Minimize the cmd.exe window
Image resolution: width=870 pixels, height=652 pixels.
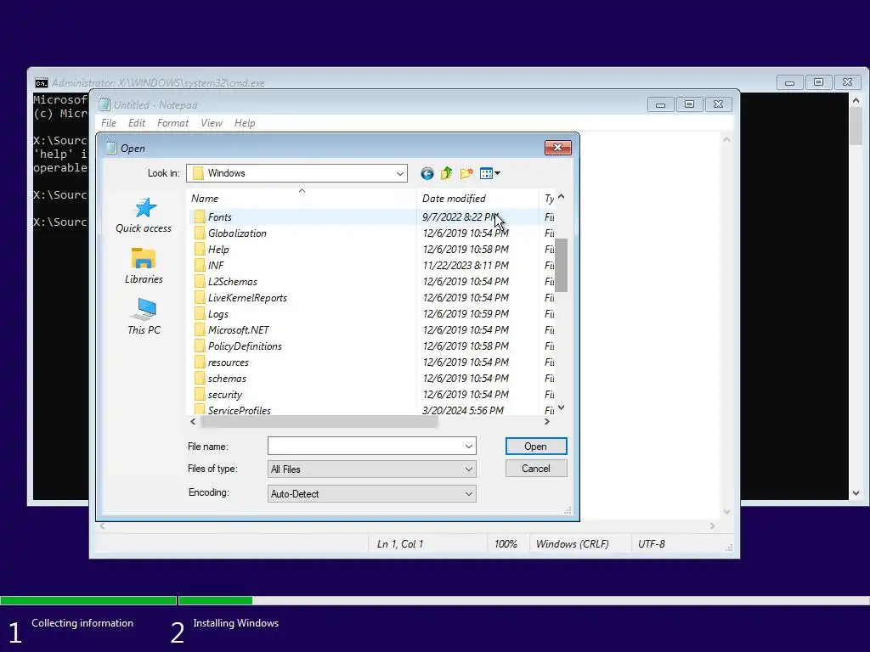pyautogui.click(x=789, y=82)
